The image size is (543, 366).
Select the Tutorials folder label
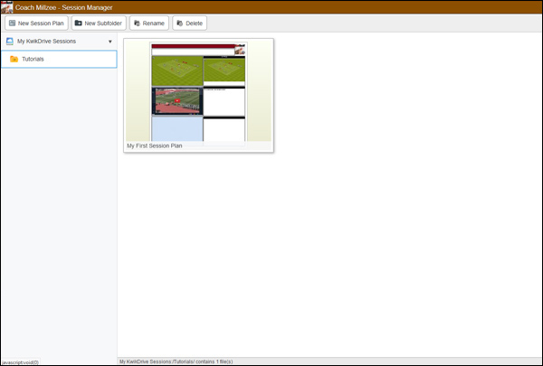click(x=33, y=60)
